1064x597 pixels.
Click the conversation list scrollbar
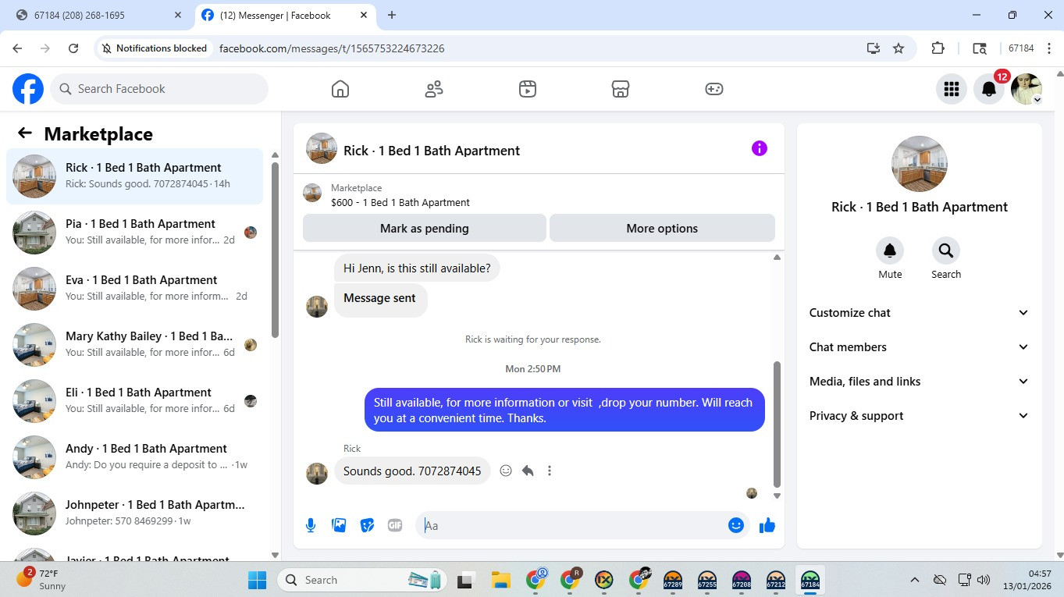point(275,250)
